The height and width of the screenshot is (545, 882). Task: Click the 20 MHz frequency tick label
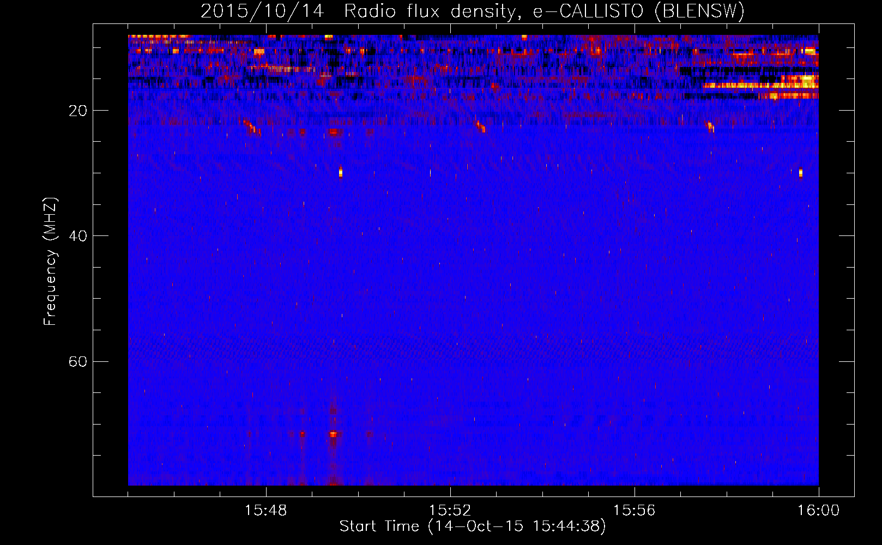pyautogui.click(x=78, y=111)
